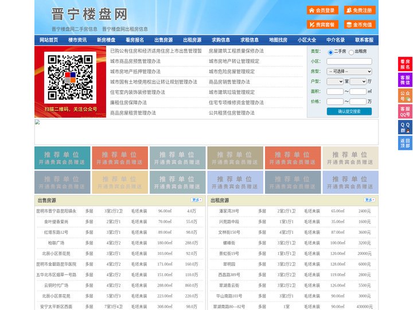Open the 地图找房 navigation item

(x=278, y=40)
